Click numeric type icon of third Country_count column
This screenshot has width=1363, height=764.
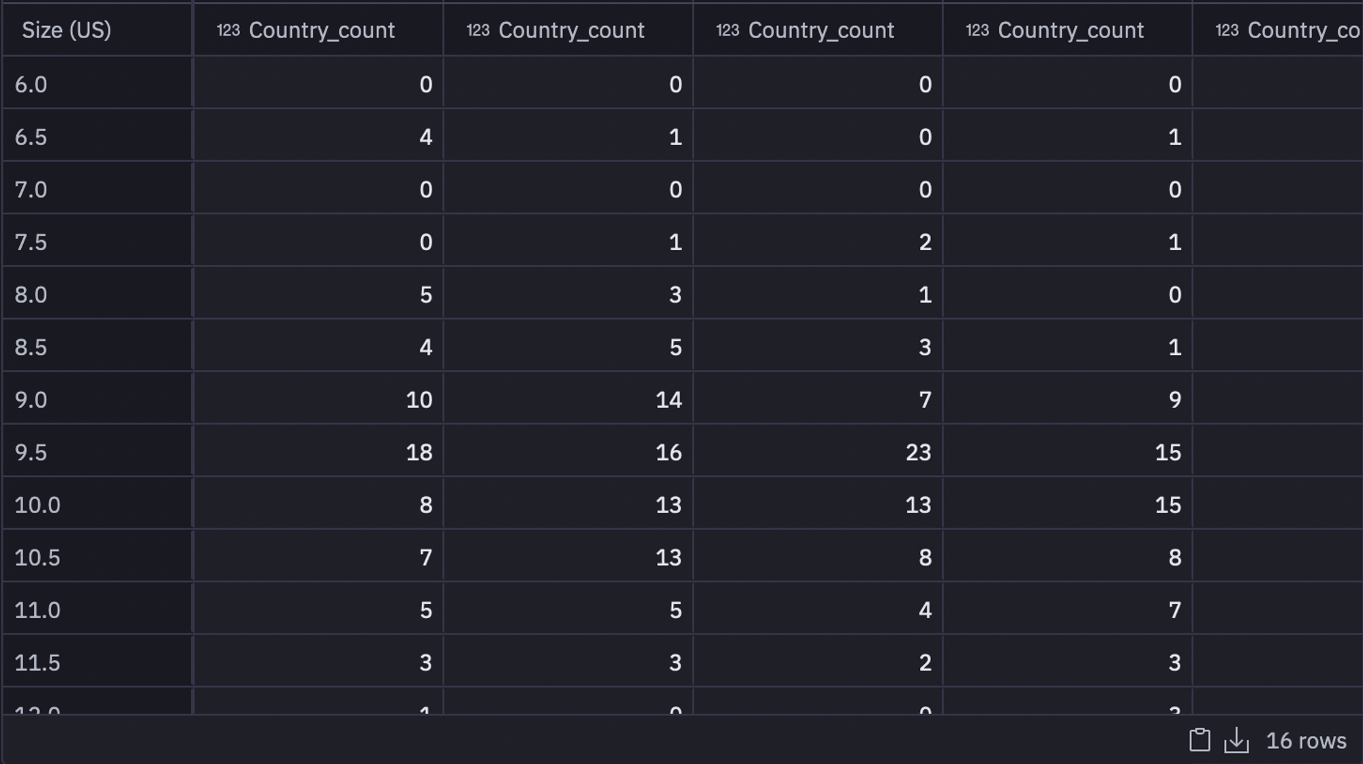click(727, 30)
